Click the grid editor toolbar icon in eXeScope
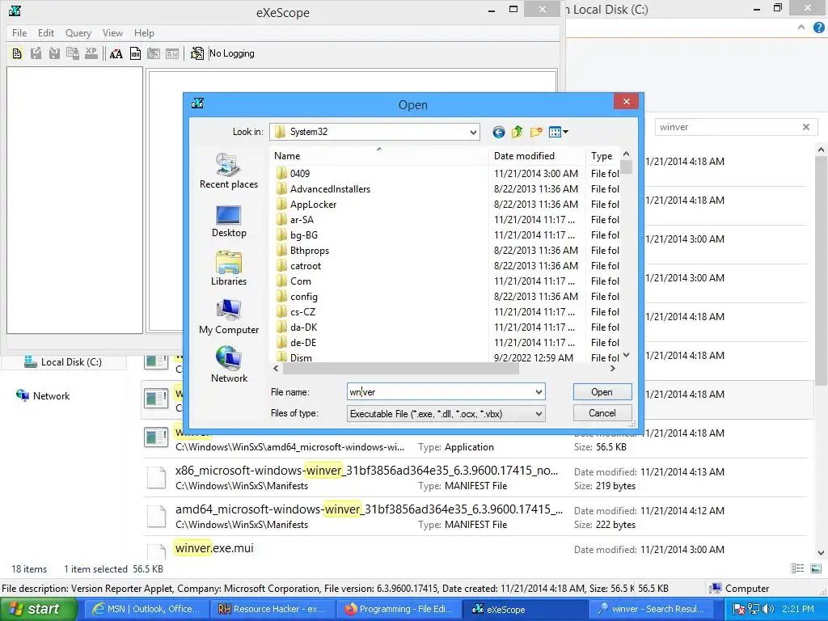Viewport: 828px width, 621px height. click(x=154, y=53)
